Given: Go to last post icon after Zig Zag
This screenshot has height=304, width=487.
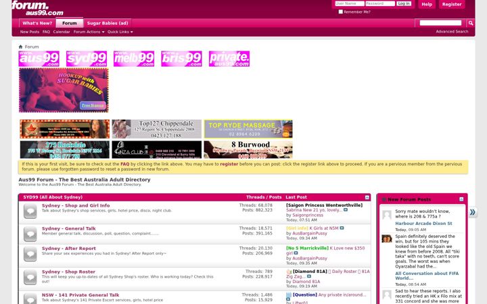Looking at the screenshot, I should coord(308,276).
